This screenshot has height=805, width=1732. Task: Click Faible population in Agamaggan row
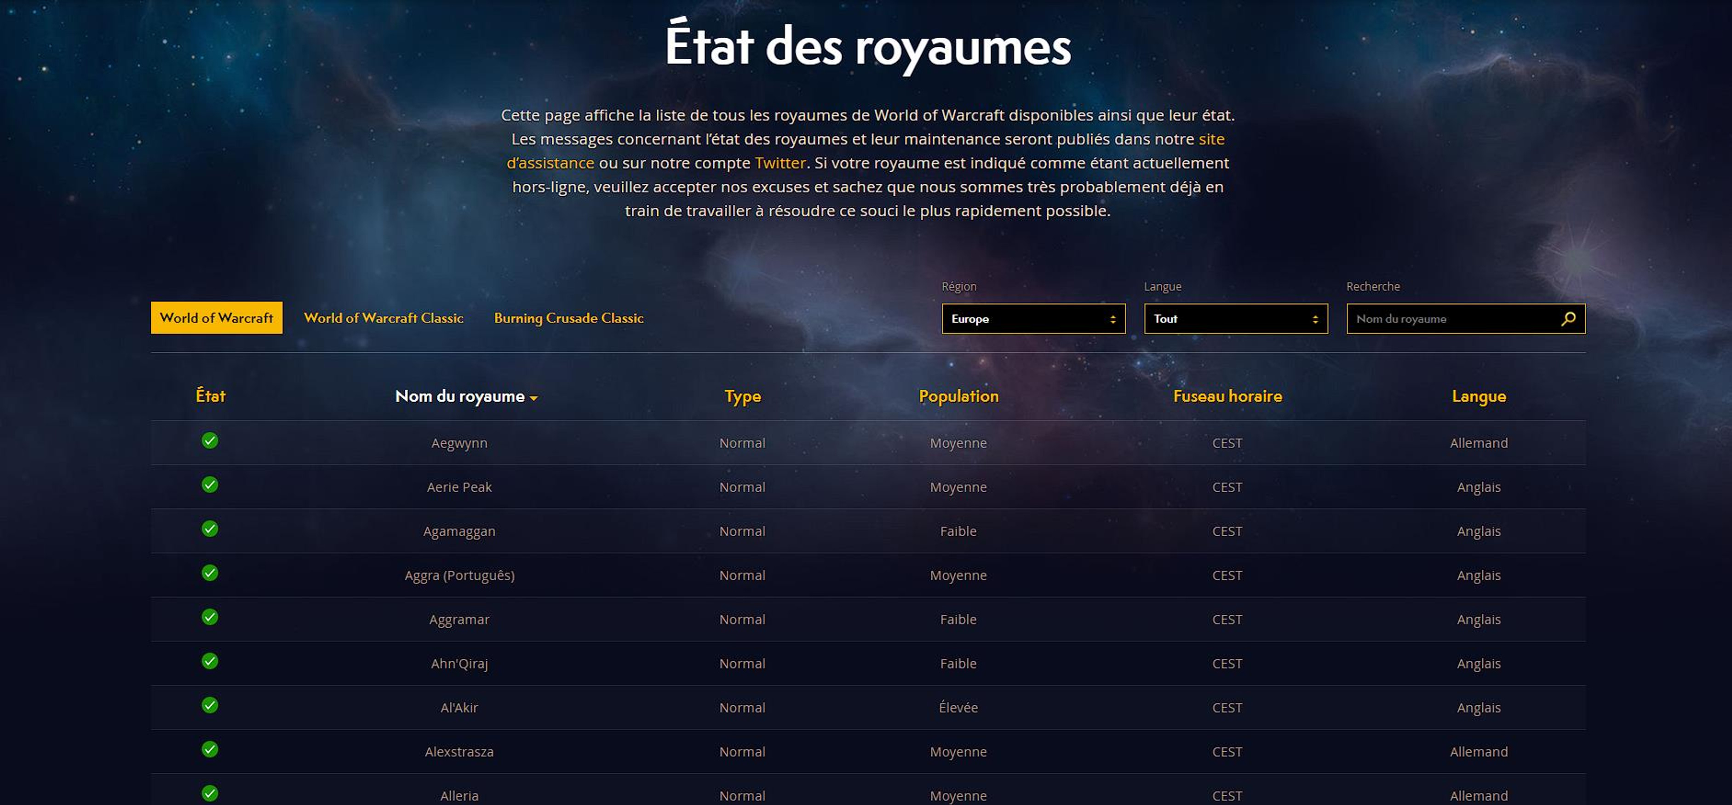958,532
